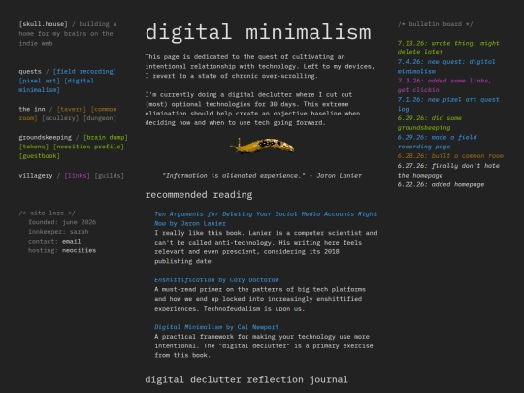The height and width of the screenshot is (393, 524).
Task: Open the [tokens] page
Action: click(34, 147)
